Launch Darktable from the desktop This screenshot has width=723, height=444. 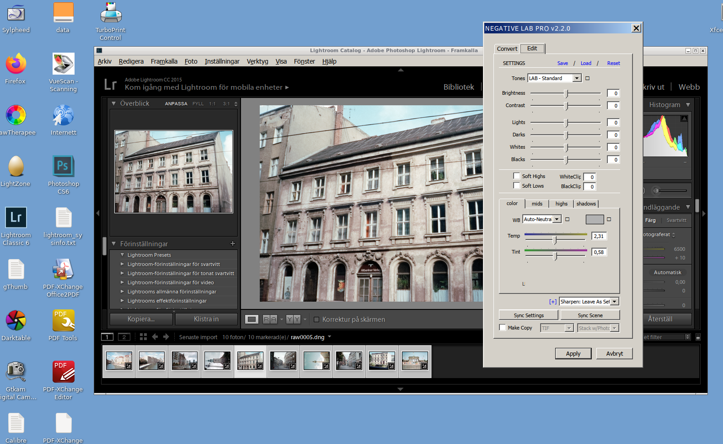tap(16, 325)
